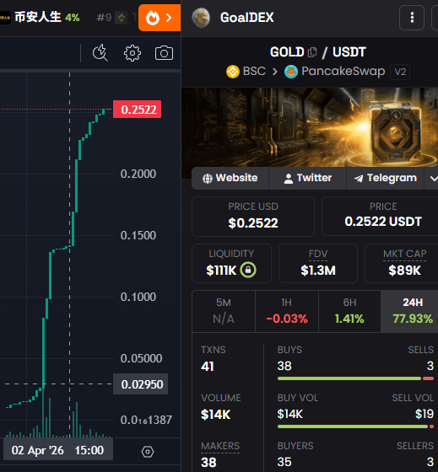Screen dimensions: 438x472
Task: Open the Twitter link
Action: [x=308, y=178]
